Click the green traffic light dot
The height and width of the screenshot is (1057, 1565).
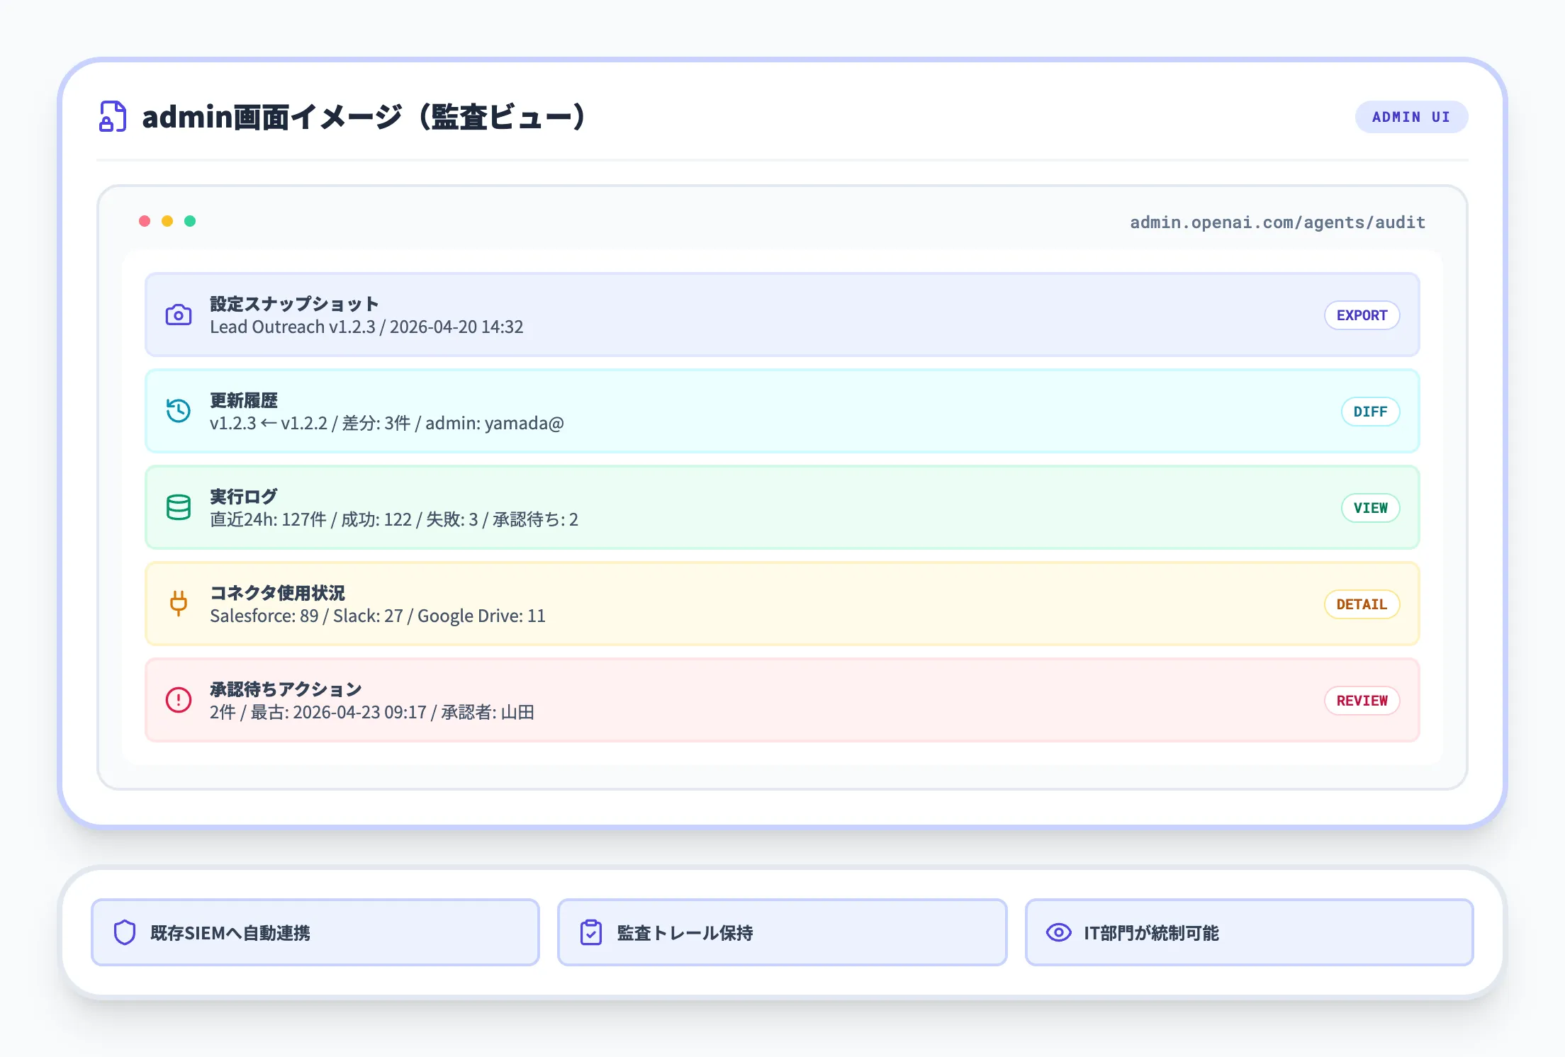[190, 220]
